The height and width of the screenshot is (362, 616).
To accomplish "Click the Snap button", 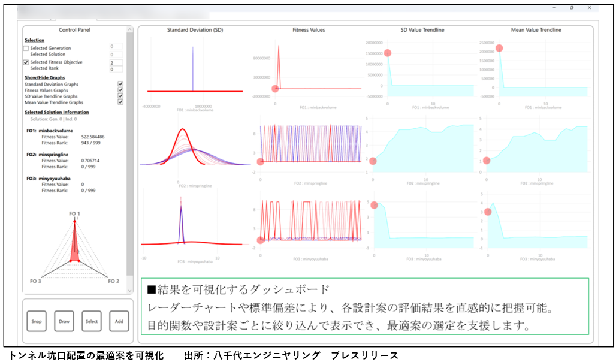I will click(x=37, y=321).
